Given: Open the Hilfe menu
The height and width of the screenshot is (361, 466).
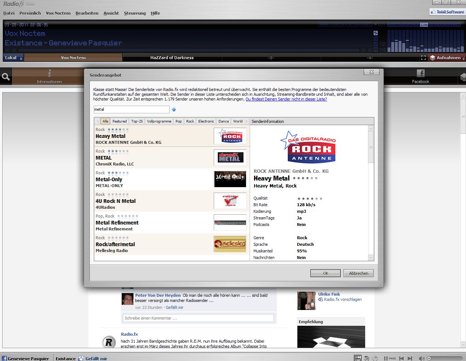Looking at the screenshot, I should pyautogui.click(x=155, y=13).
